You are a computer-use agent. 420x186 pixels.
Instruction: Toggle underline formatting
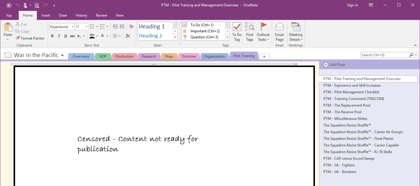[66, 36]
